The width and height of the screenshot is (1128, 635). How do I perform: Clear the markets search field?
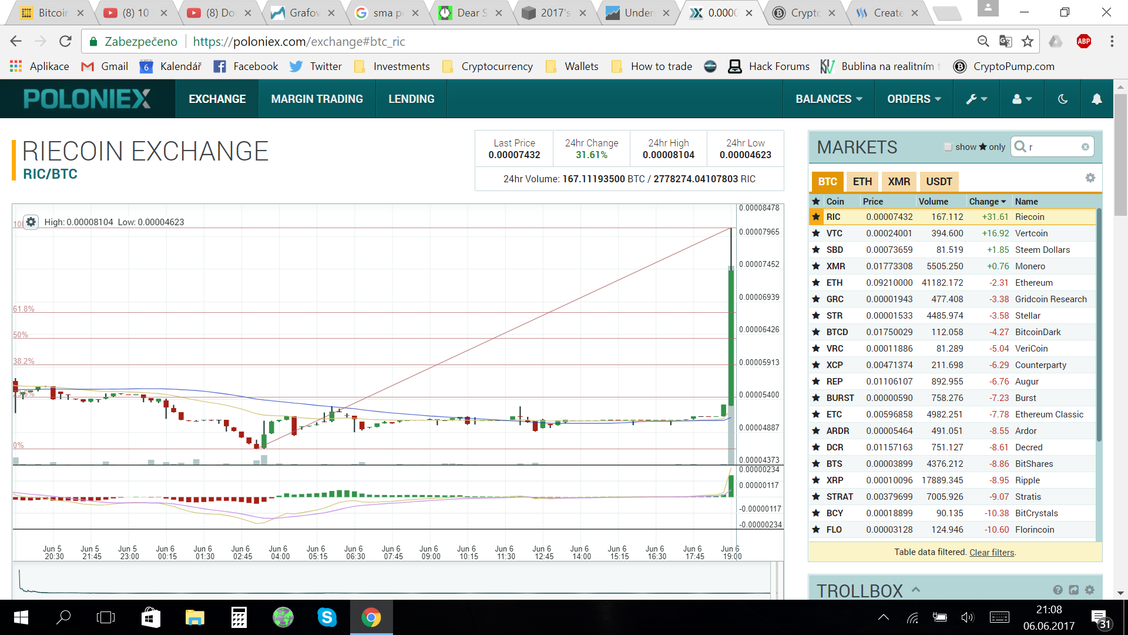tap(1085, 147)
